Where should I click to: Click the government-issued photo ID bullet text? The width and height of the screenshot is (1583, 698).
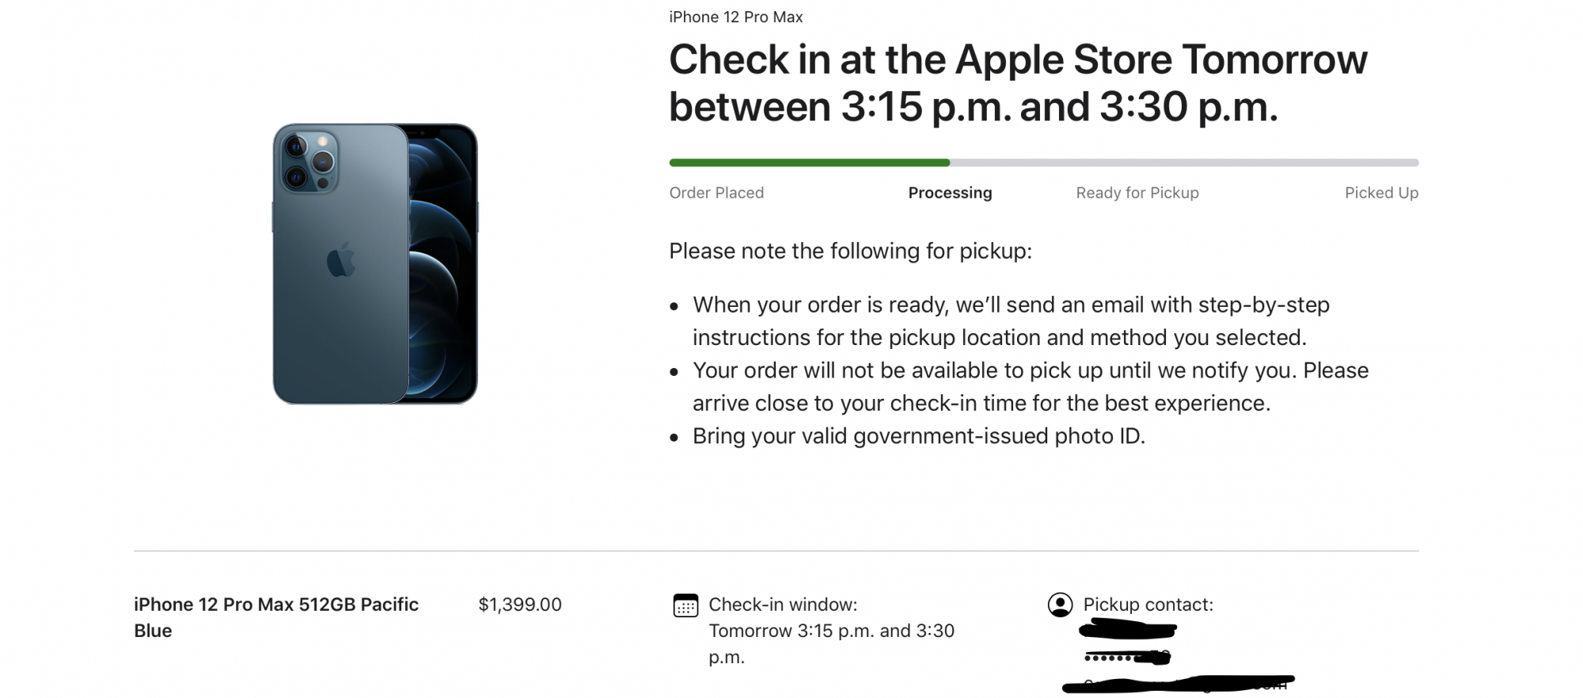918,436
